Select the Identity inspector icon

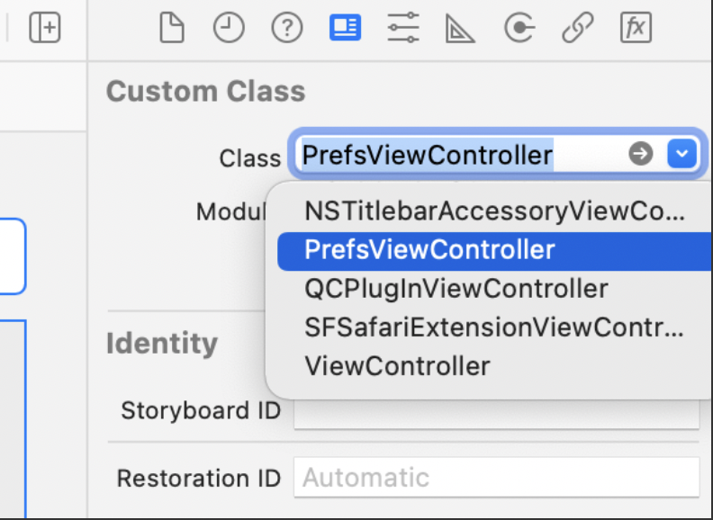tap(345, 27)
